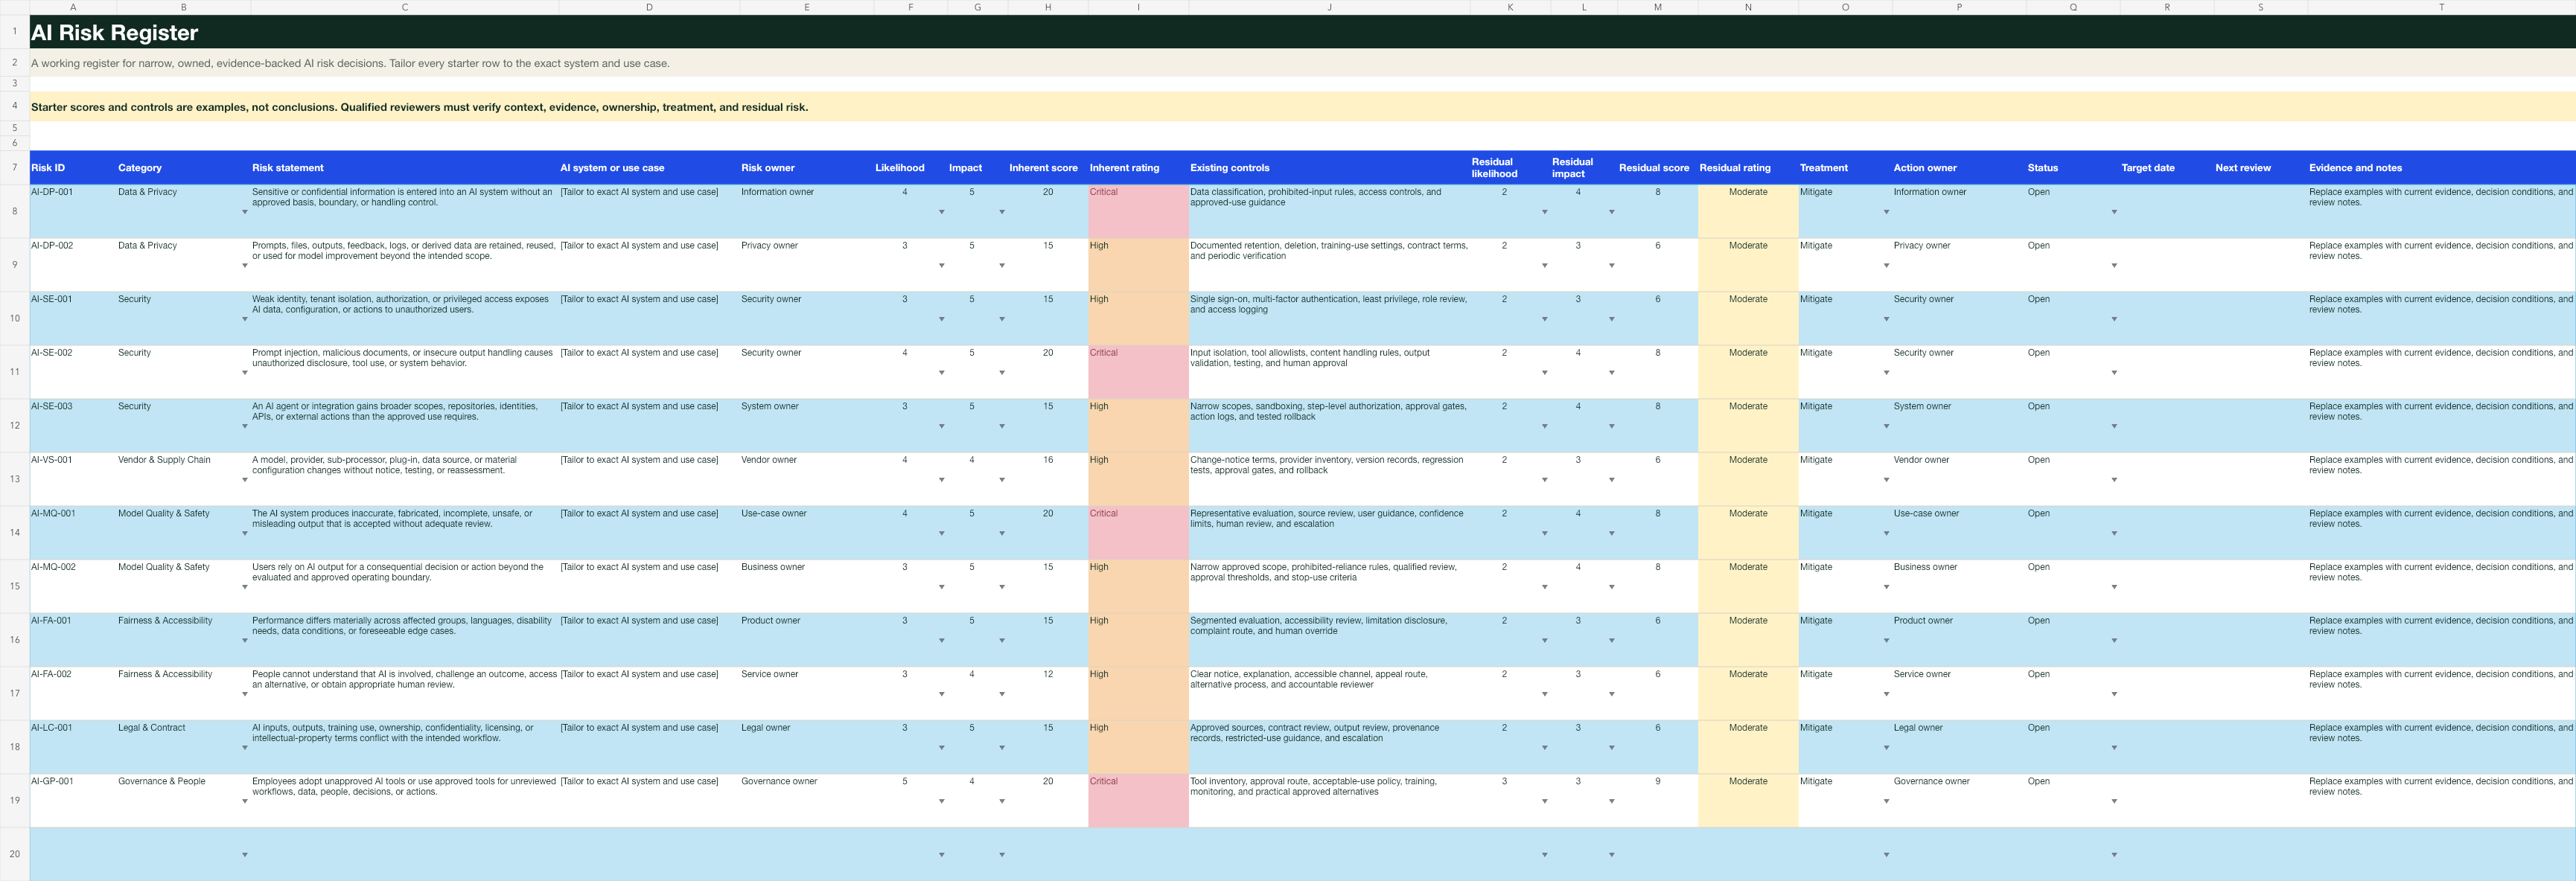This screenshot has width=2576, height=881.
Task: Open the Category dropdown for AI-DP-001
Action: coord(244,212)
